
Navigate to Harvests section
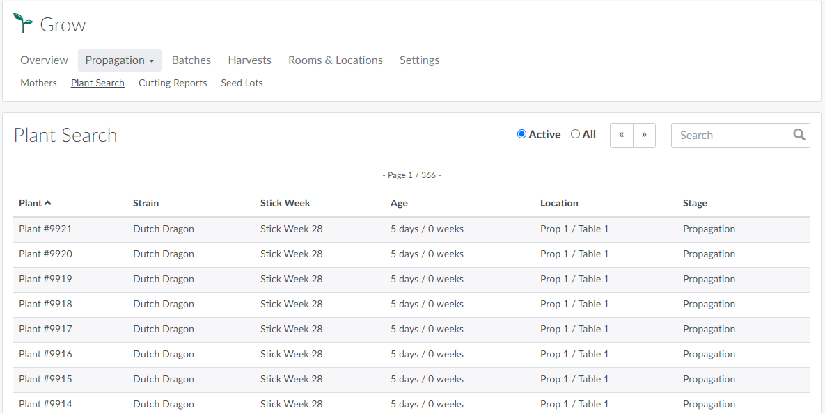click(x=249, y=60)
